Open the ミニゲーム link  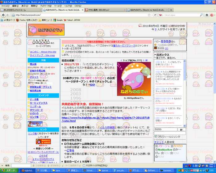[35, 107]
